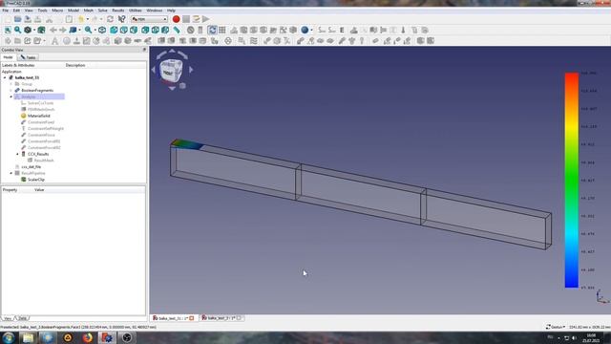
Task: Click the Property column header
Action: [x=10, y=189]
